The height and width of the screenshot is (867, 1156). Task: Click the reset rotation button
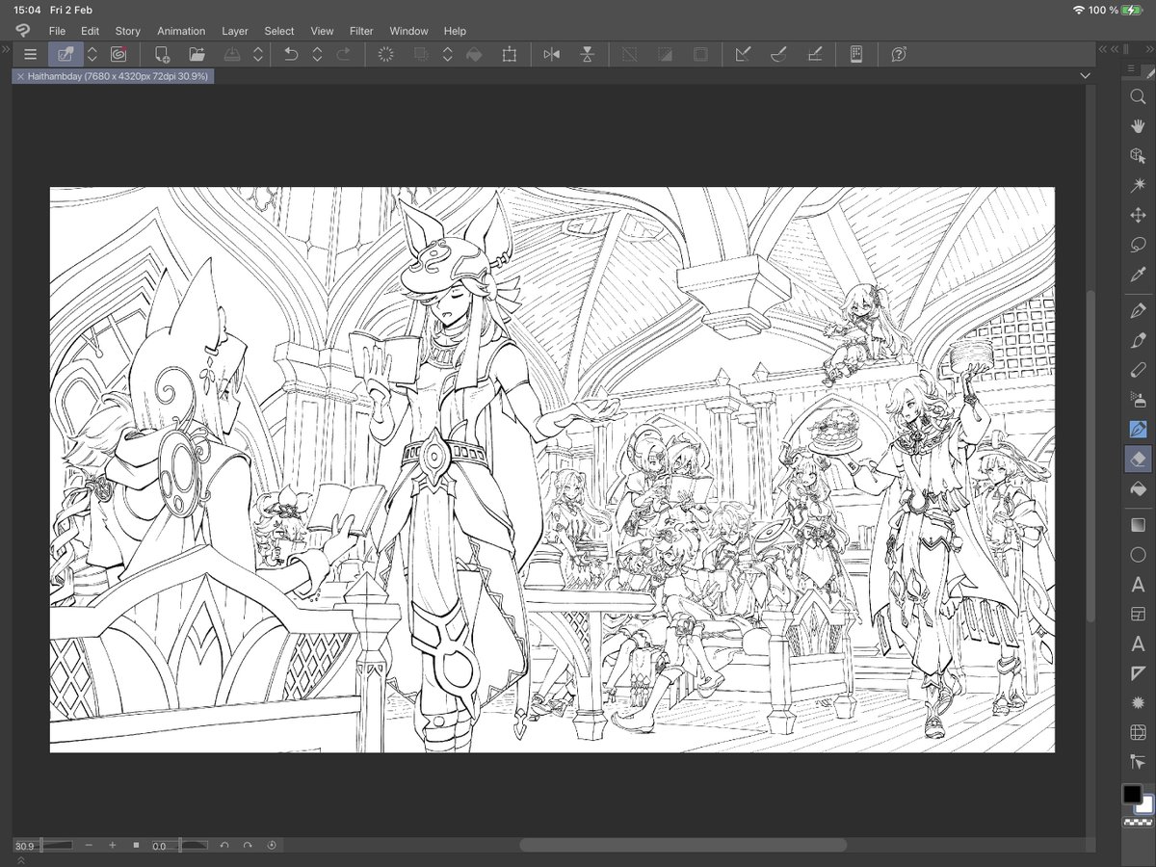point(272,845)
